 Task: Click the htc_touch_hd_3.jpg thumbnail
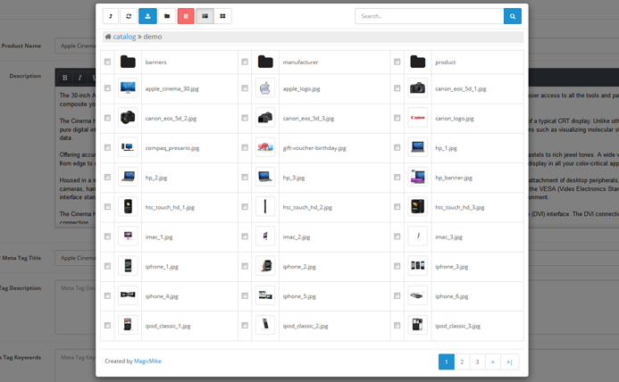tap(418, 206)
